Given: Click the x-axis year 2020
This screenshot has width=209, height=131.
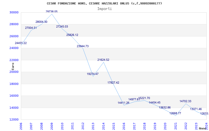Looking at the screenshot, I should pos(165,126).
